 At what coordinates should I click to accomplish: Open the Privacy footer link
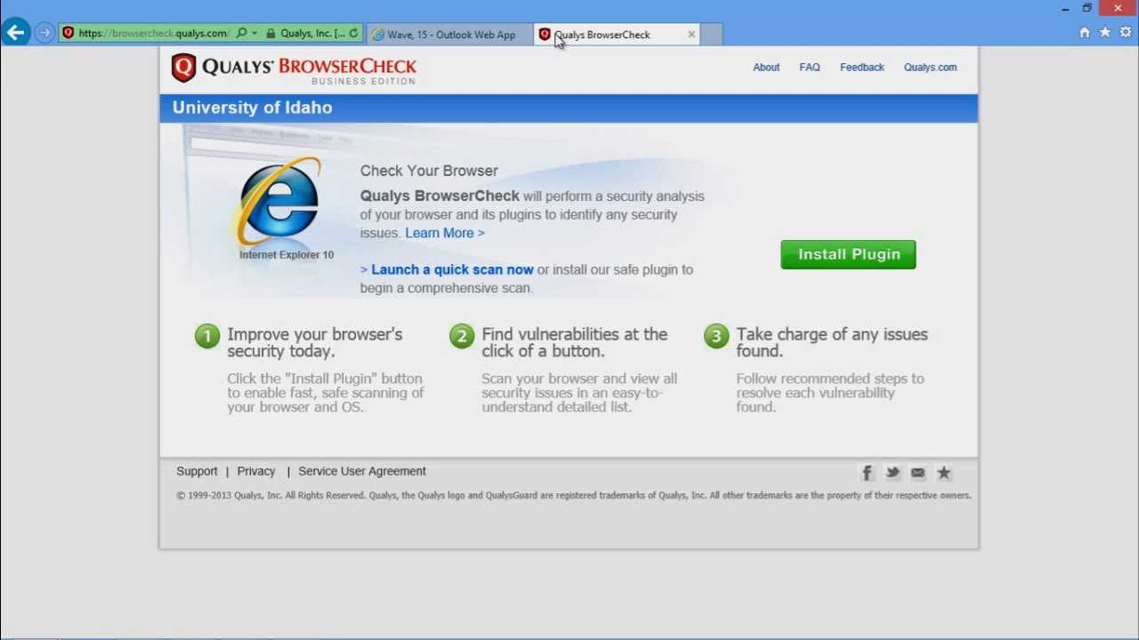(x=256, y=471)
